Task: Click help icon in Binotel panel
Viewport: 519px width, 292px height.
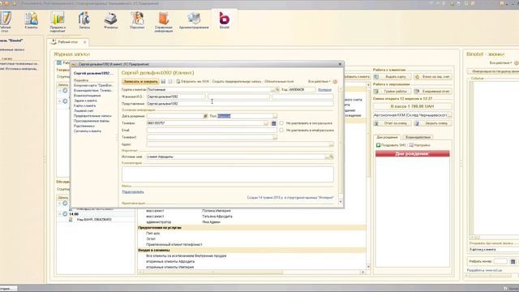Action: pos(517,63)
